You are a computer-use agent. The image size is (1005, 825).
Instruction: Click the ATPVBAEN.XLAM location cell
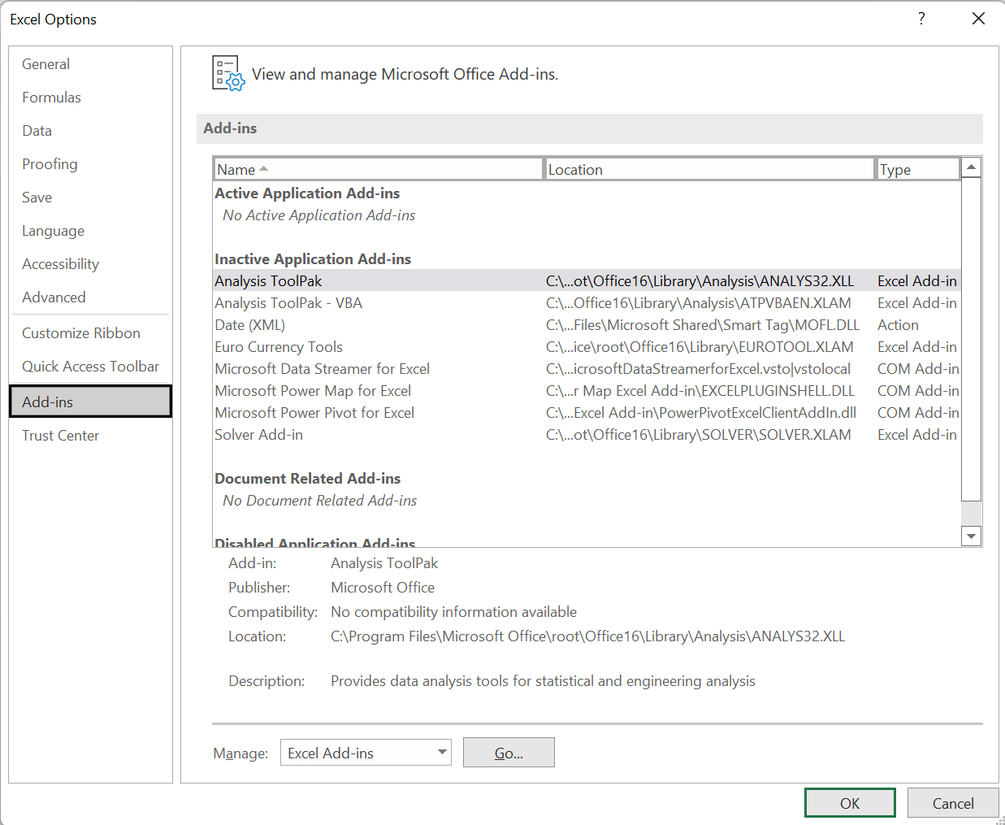pyautogui.click(x=699, y=302)
